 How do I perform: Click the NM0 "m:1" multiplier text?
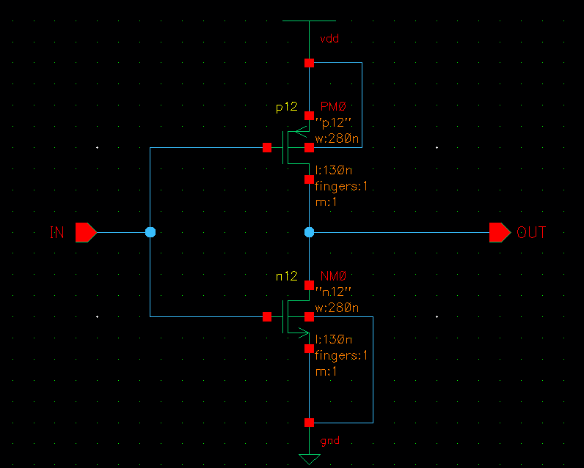[326, 371]
